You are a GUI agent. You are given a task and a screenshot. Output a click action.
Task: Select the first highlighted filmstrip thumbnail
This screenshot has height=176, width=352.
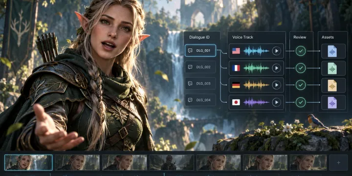tap(28, 162)
